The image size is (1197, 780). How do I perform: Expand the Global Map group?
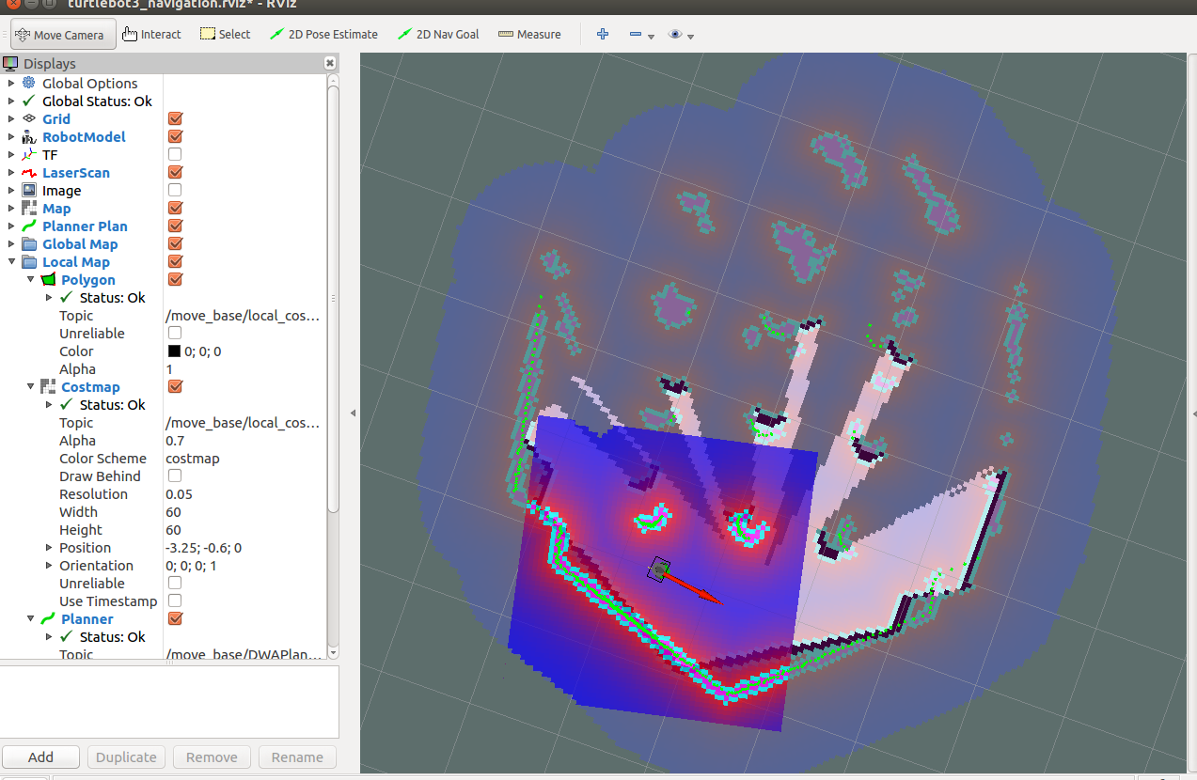(x=11, y=243)
